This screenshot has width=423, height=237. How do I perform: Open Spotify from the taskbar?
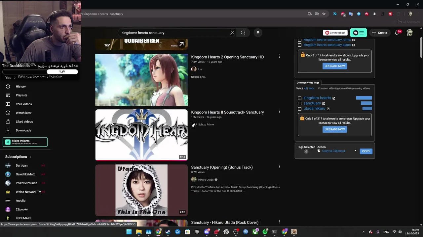pos(265,232)
